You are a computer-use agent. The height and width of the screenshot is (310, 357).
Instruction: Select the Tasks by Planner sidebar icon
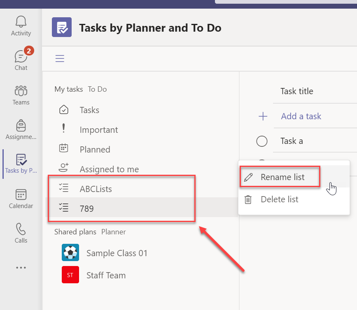point(21,163)
